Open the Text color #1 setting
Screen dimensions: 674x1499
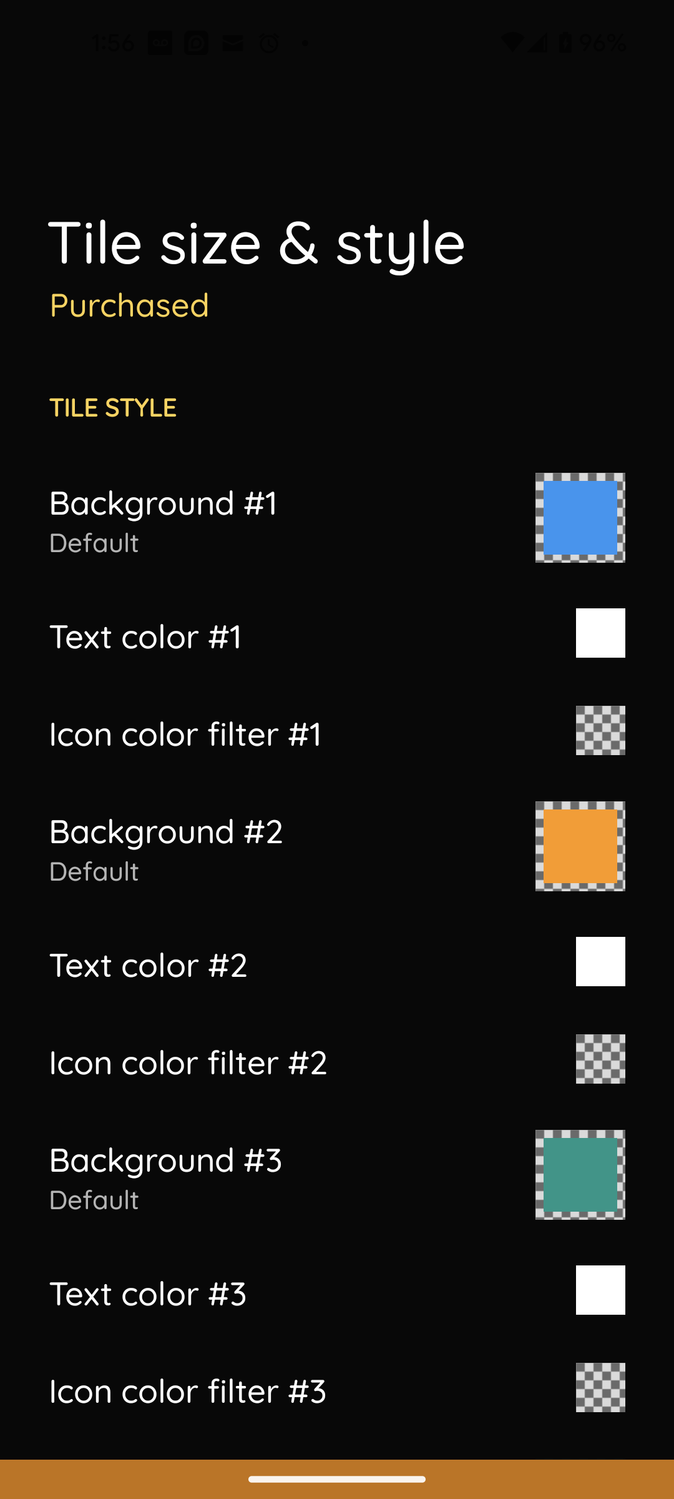coord(145,637)
